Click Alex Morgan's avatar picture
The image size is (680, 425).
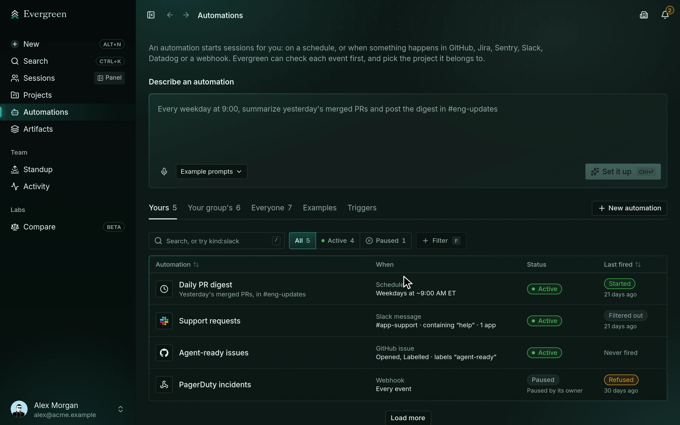pyautogui.click(x=19, y=409)
